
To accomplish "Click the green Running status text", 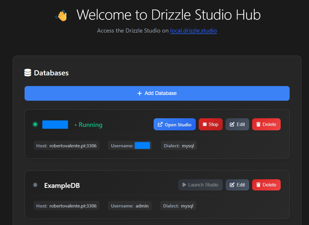I will tap(90, 125).
